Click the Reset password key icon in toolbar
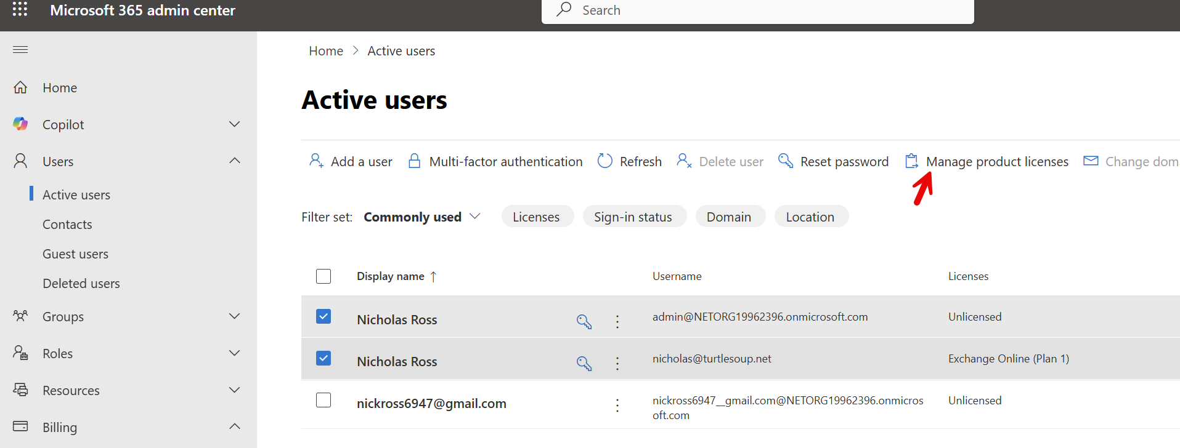This screenshot has width=1180, height=448. 786,161
